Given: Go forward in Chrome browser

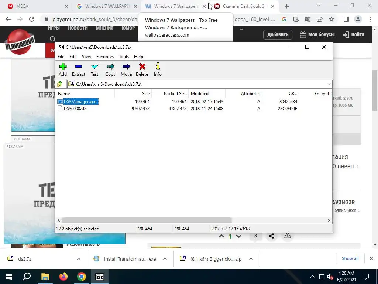Looking at the screenshot, I should coord(20,19).
